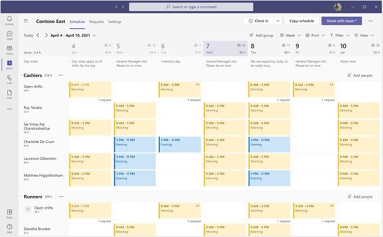The image size is (383, 237).
Task: Open Laurence Gilberston's Monday evening shift
Action: click(135, 161)
